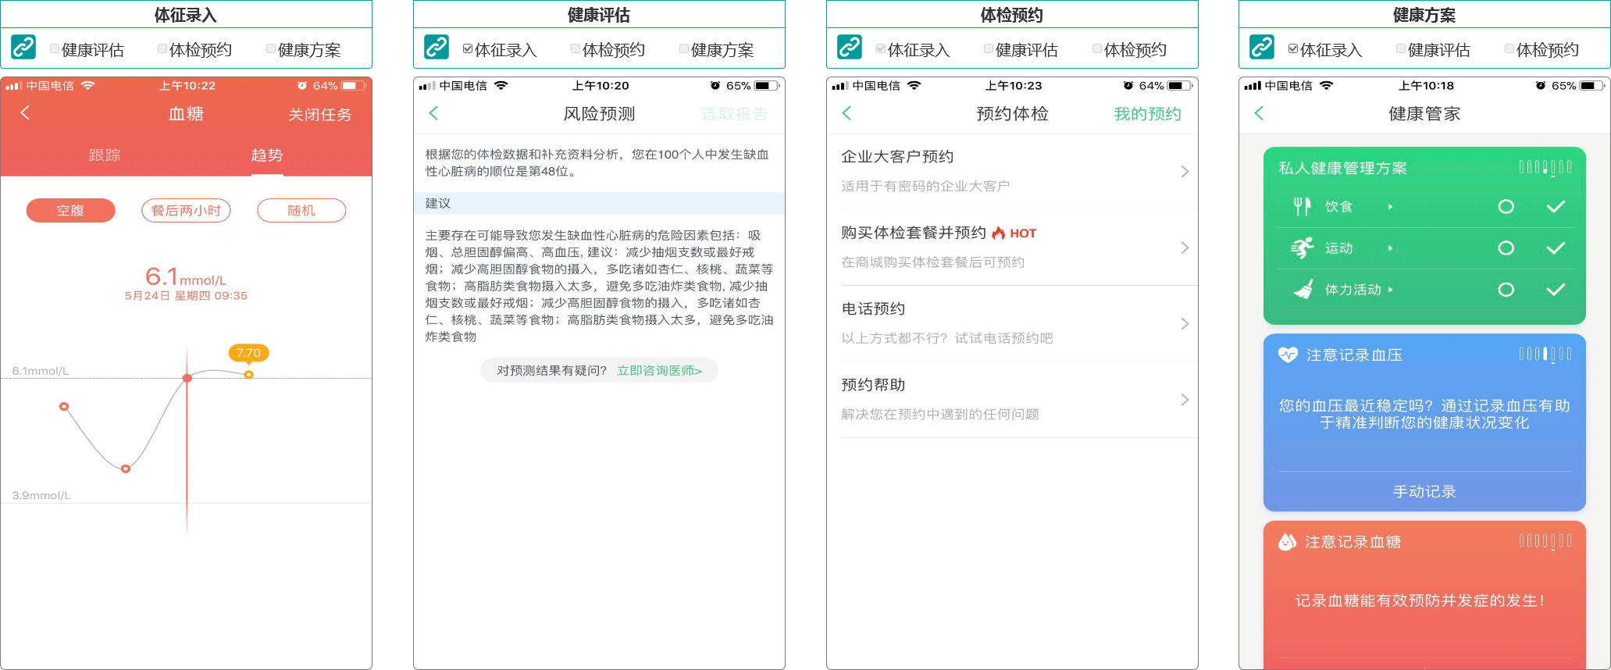Tap signal bars on 预约体检 status bar
The width and height of the screenshot is (1611, 670).
[x=840, y=86]
